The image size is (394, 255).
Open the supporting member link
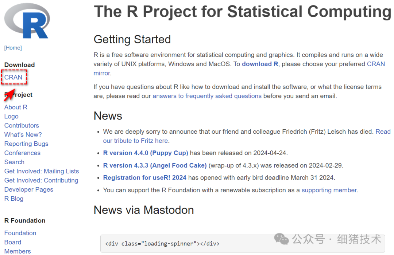(329, 190)
